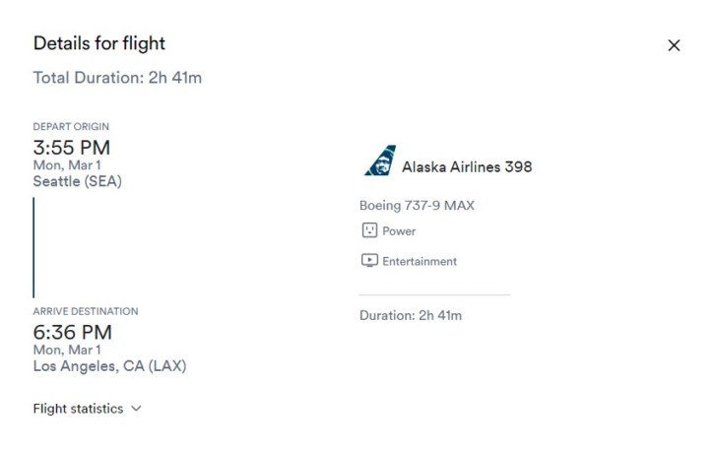Click the Details for flight heading

point(99,43)
